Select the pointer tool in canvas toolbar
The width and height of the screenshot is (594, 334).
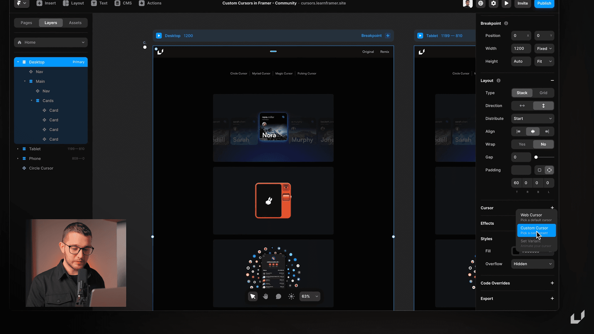pos(253,297)
